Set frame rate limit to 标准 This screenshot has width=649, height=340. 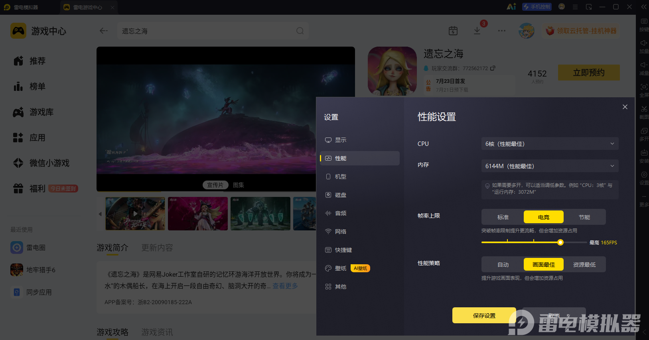point(503,217)
